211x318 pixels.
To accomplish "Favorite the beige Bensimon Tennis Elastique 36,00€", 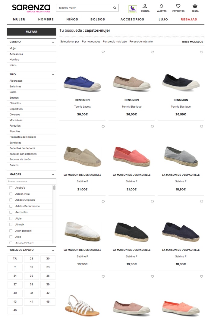I will 152,52.
